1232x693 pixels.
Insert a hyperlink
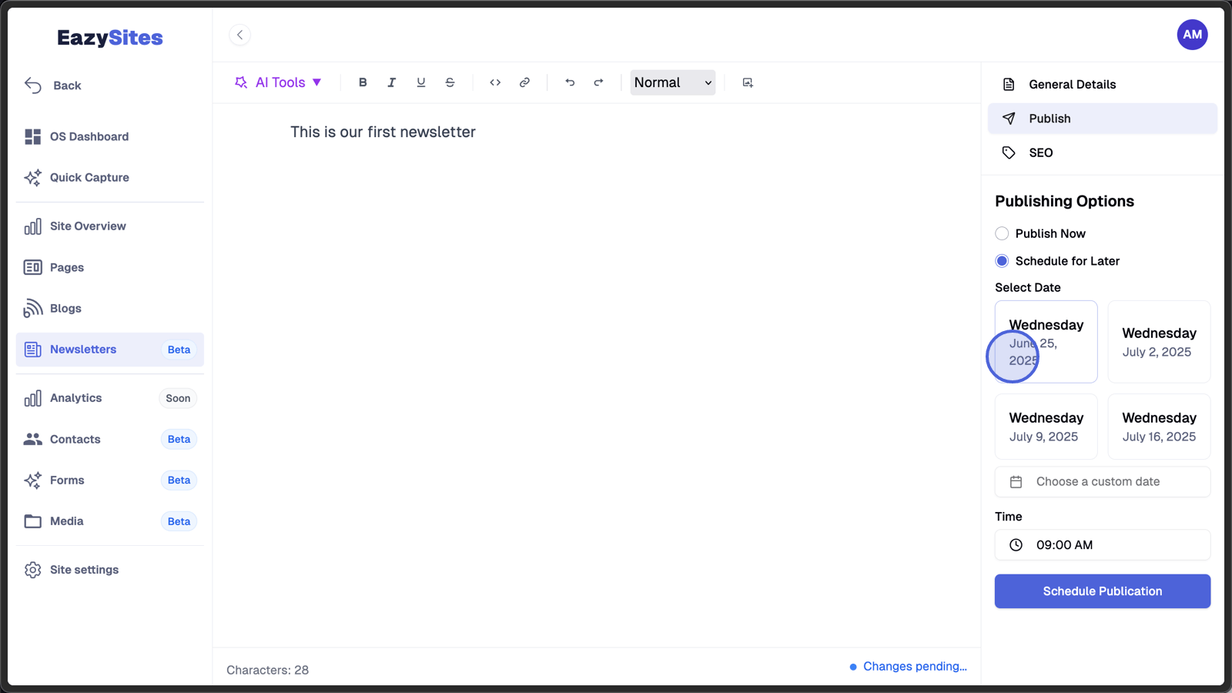click(524, 82)
